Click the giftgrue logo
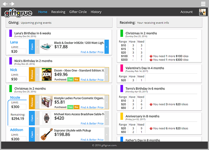The image size is (209, 150). click(18, 13)
